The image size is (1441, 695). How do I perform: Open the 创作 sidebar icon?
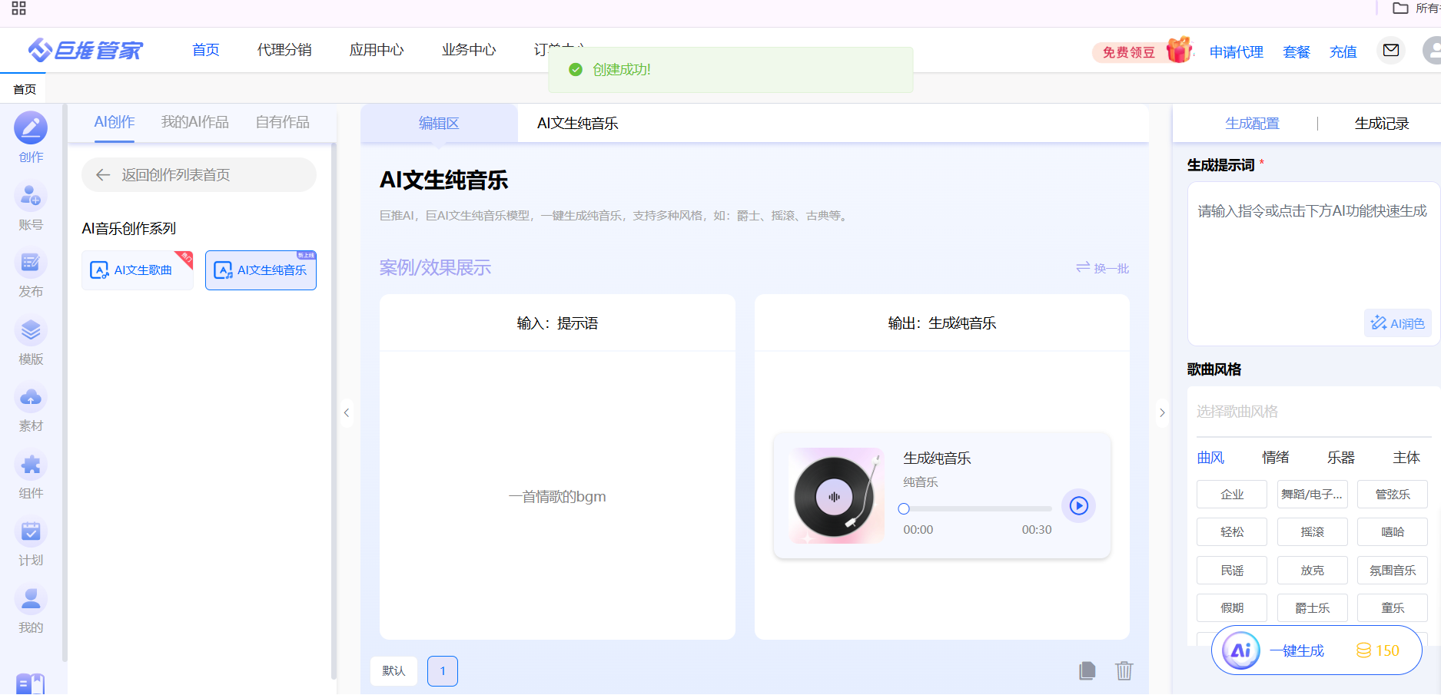point(31,128)
